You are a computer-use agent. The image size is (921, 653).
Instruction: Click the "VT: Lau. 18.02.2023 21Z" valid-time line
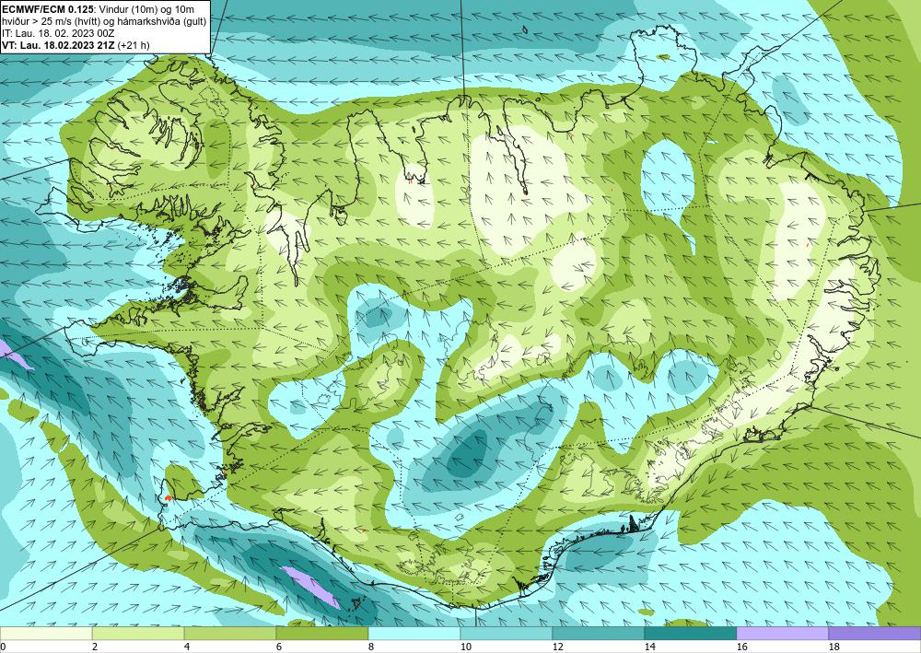[x=59, y=44]
